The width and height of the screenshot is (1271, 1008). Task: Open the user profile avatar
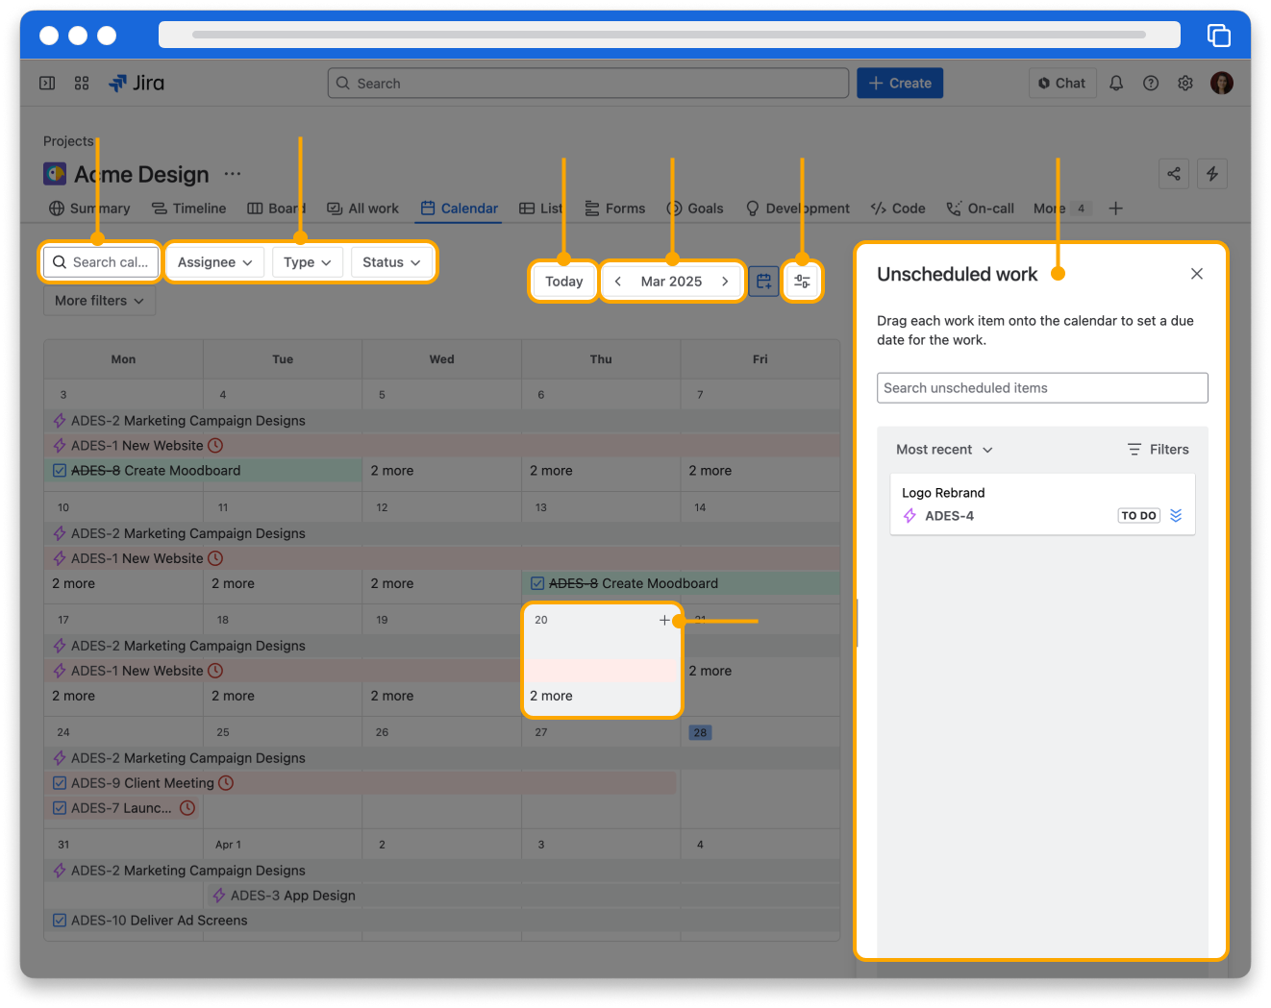click(1222, 84)
